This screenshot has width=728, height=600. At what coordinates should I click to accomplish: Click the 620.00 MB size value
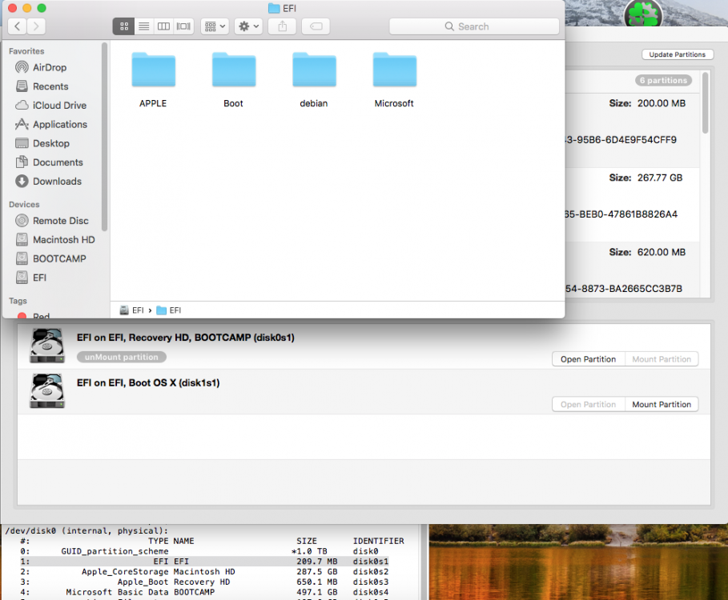point(662,253)
